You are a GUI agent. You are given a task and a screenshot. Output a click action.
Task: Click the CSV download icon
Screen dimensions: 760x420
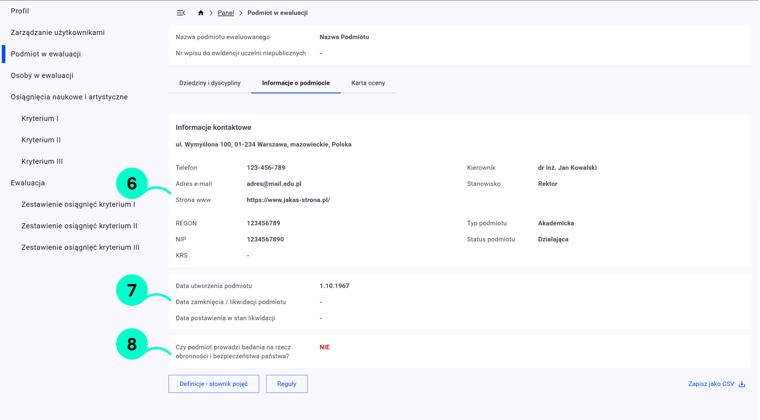click(742, 384)
